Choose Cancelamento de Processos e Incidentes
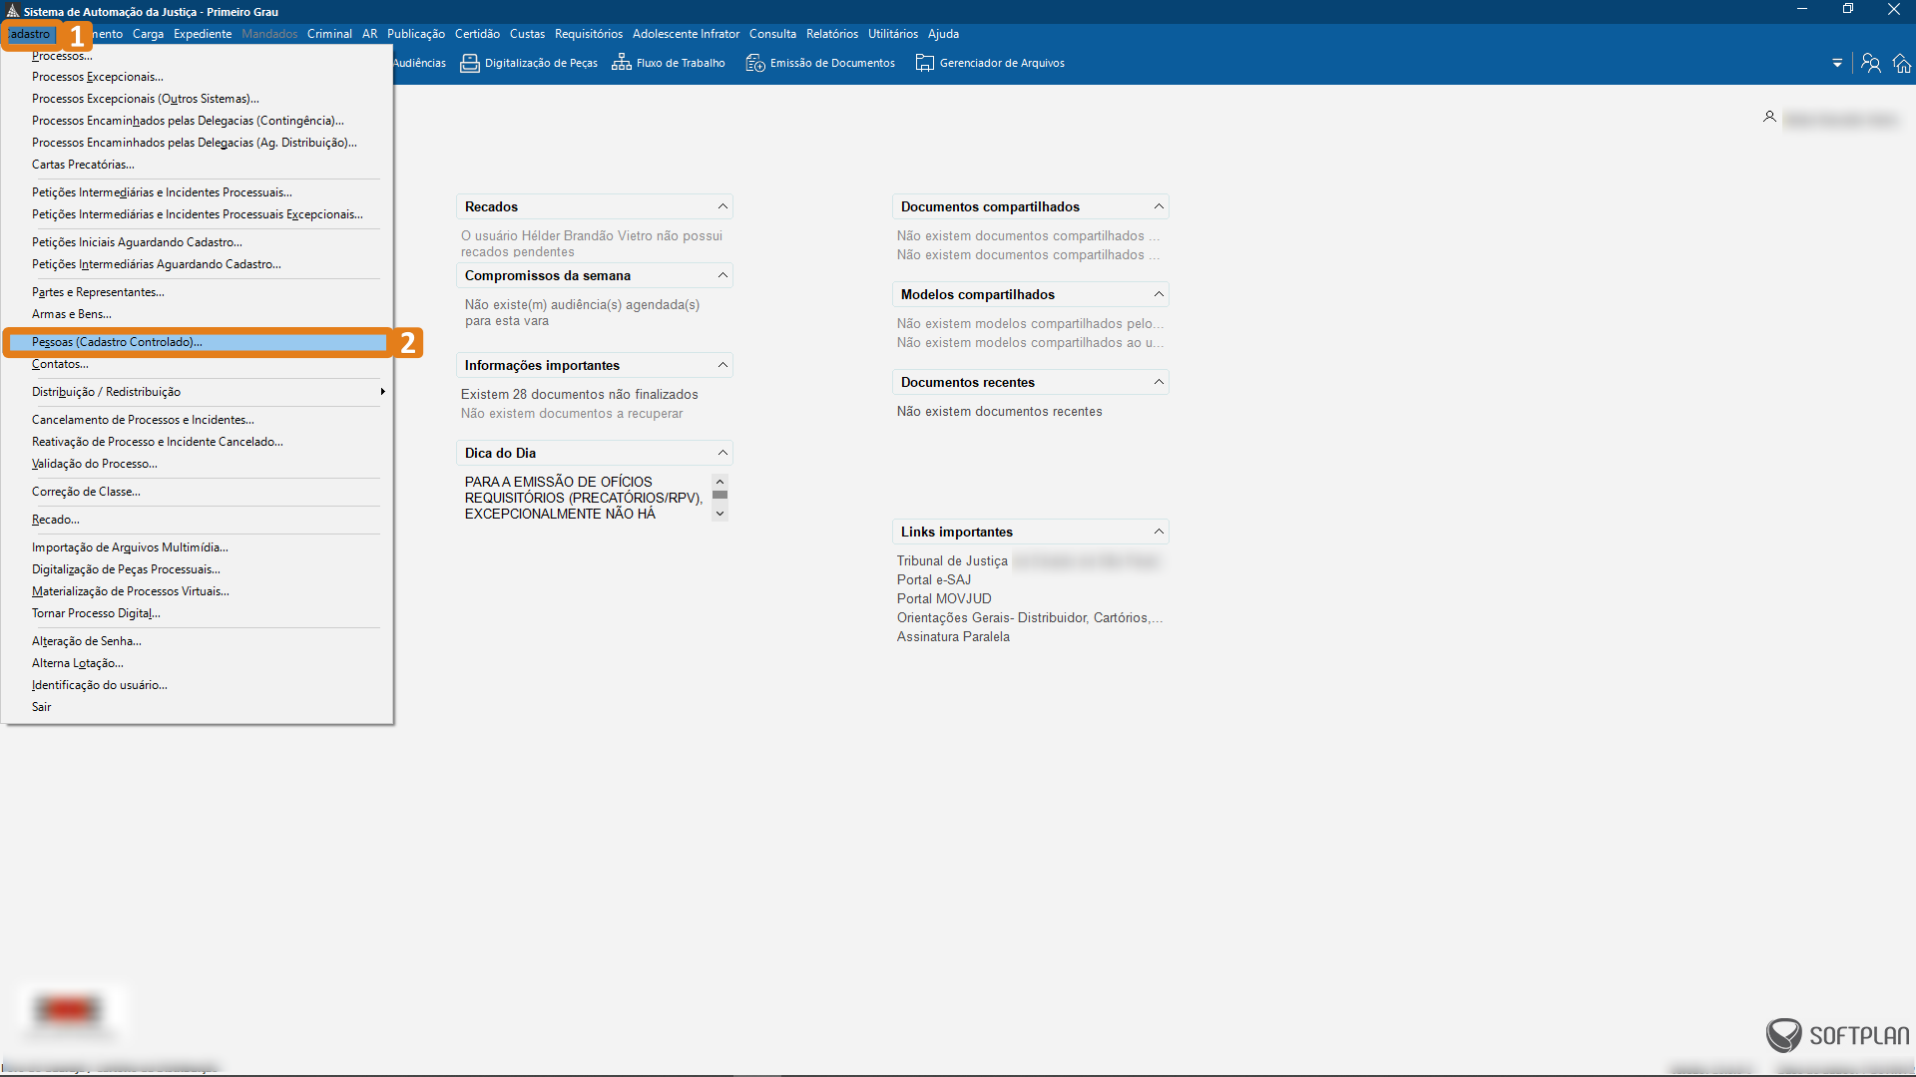This screenshot has height=1077, width=1916. pos(143,420)
